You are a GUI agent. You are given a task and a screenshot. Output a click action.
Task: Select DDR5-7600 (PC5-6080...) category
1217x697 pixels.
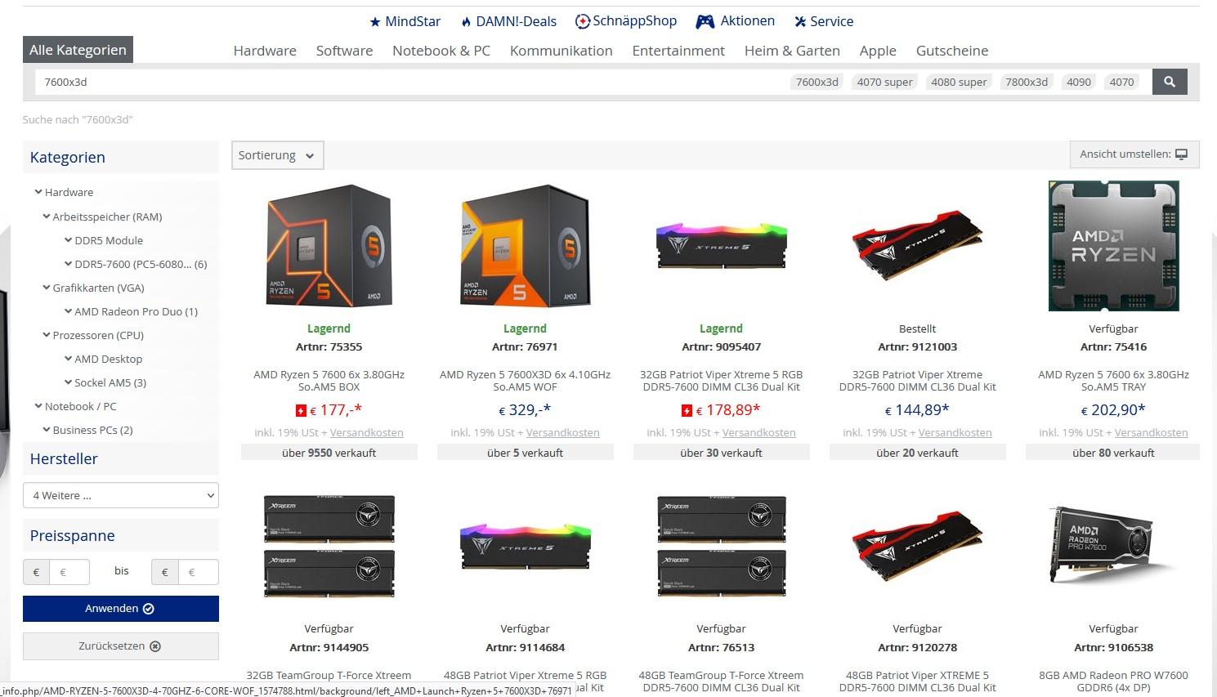pyautogui.click(x=141, y=264)
